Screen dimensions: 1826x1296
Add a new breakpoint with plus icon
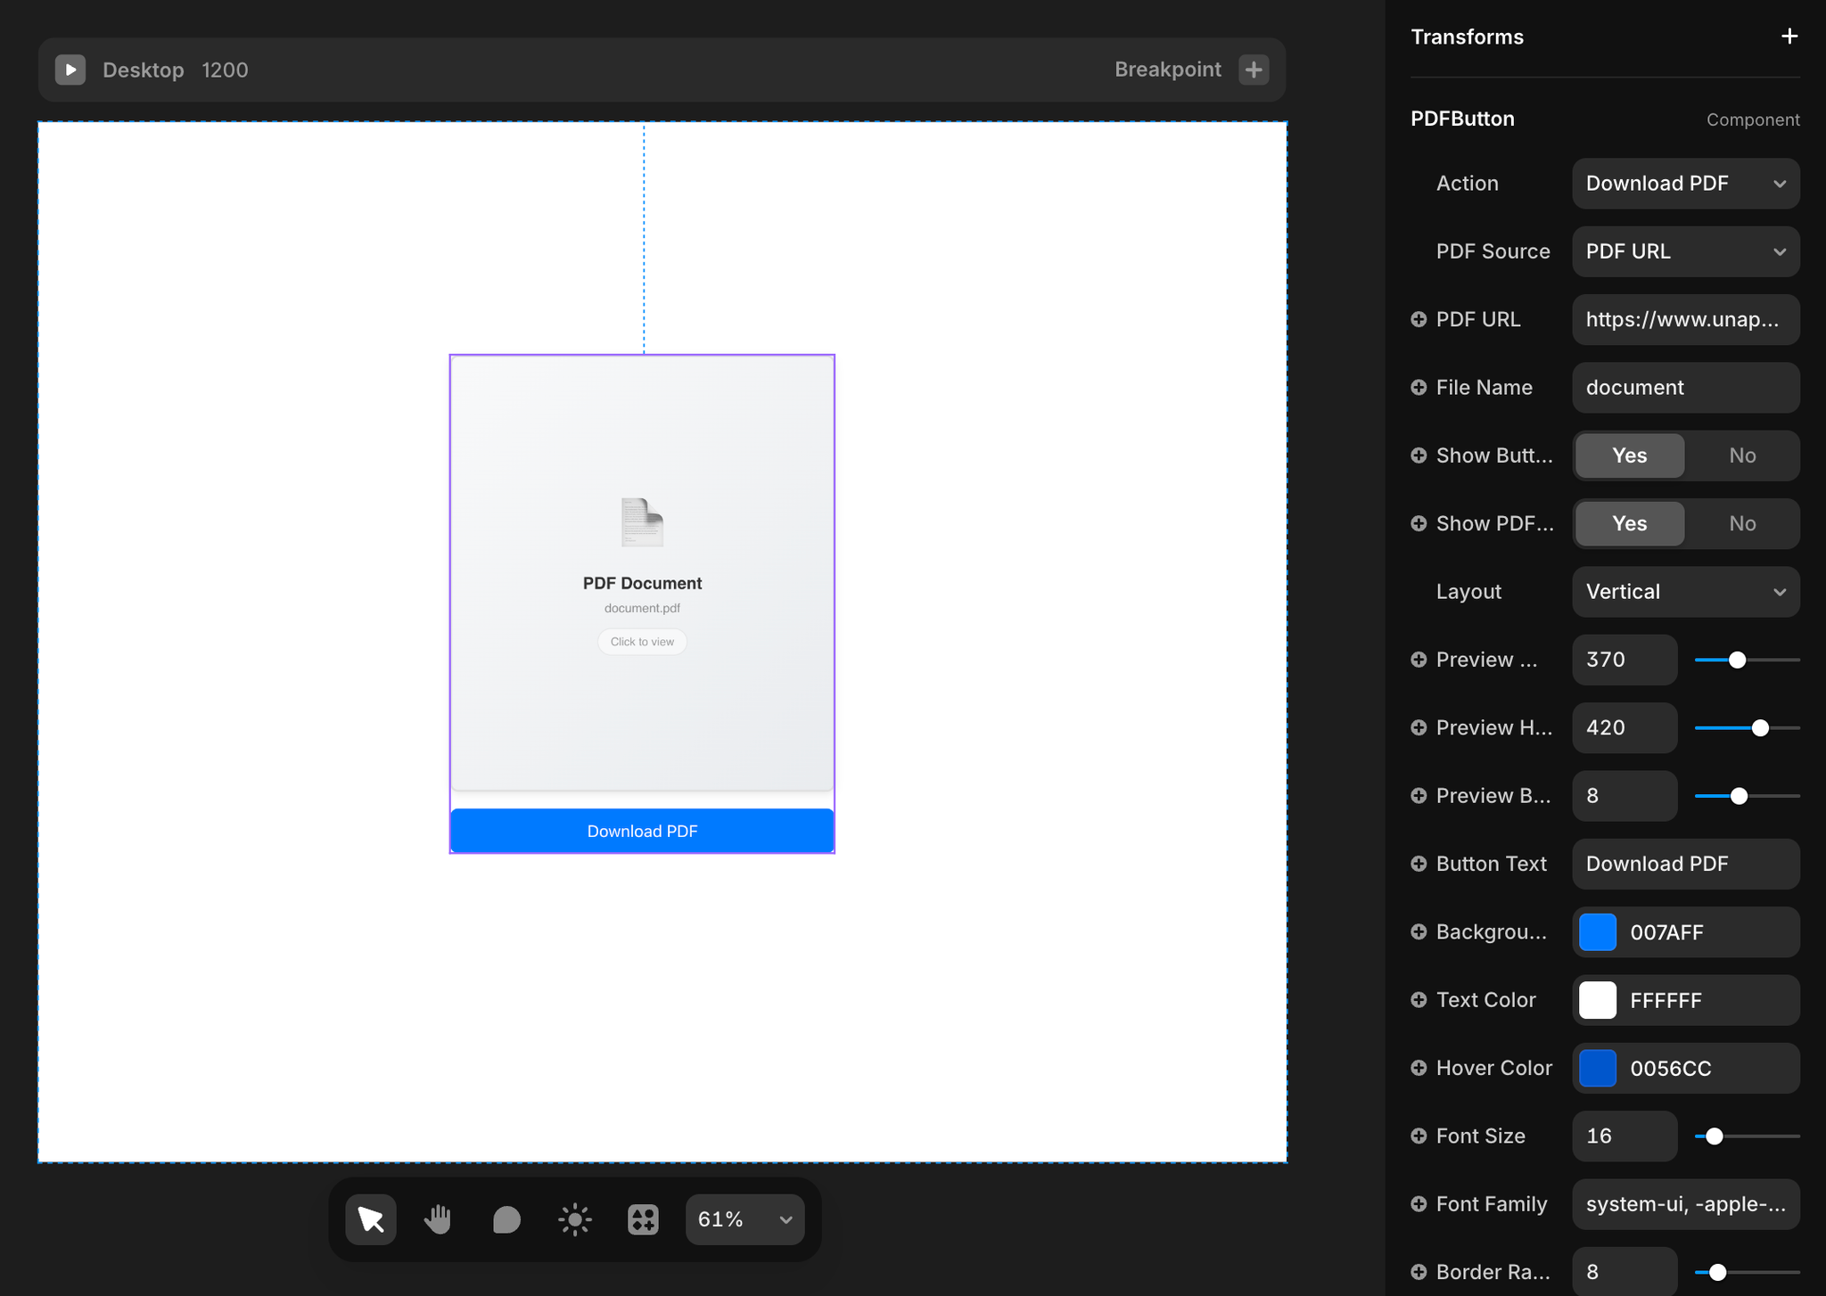tap(1254, 70)
